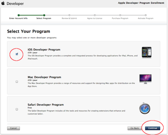This screenshot has height=135, width=168.
Task: Click the Activate Program step dot
Action: click(146, 15)
